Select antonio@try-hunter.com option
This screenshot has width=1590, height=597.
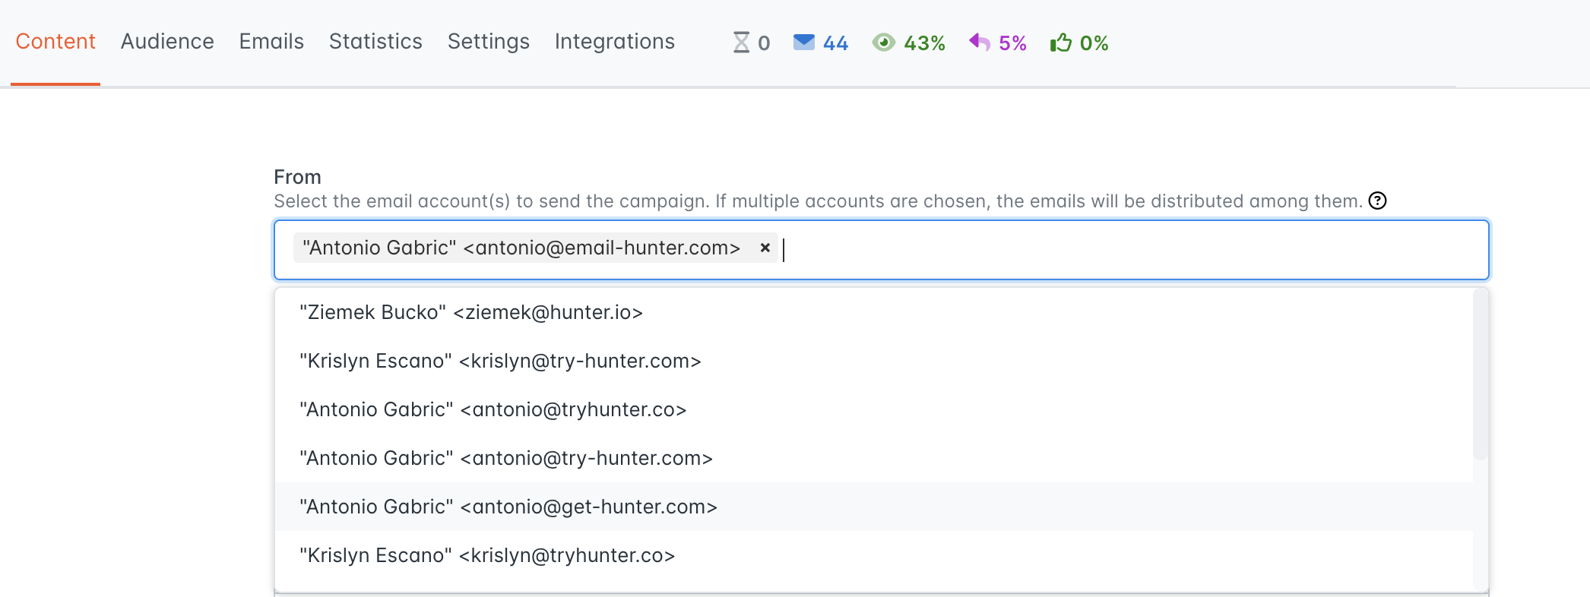click(x=874, y=458)
